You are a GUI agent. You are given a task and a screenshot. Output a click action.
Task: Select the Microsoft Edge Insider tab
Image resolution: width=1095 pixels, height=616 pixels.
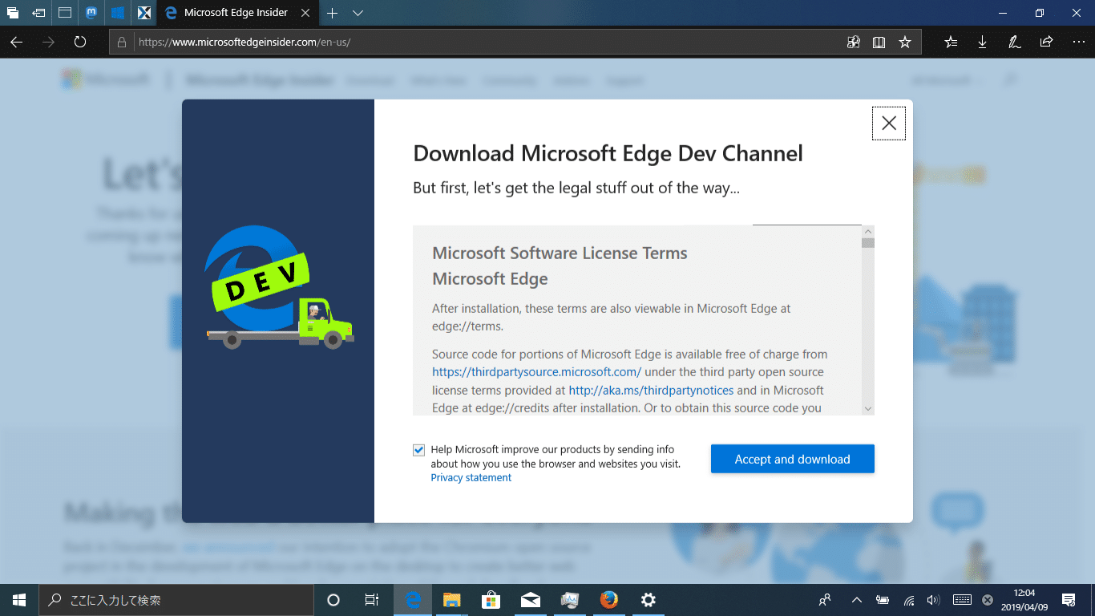pos(236,13)
